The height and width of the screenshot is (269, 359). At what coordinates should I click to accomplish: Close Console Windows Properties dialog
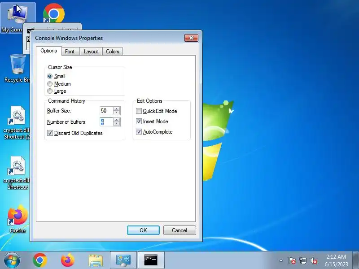[192, 38]
